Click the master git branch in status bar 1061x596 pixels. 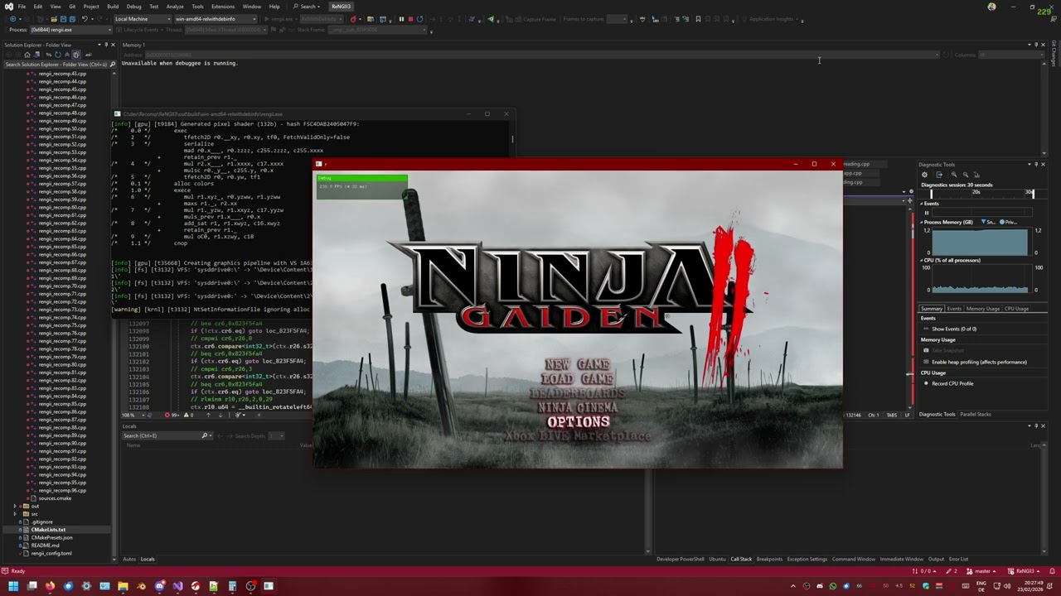click(x=981, y=571)
